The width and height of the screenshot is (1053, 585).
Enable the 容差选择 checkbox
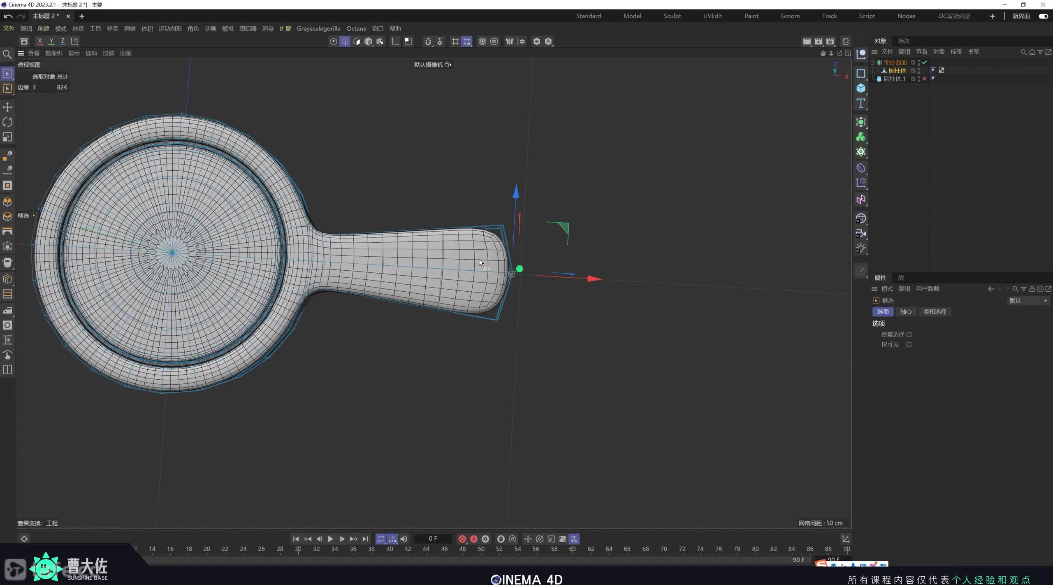pyautogui.click(x=909, y=334)
